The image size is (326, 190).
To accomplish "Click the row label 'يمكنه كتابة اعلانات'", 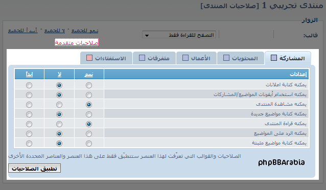I will (286, 85).
